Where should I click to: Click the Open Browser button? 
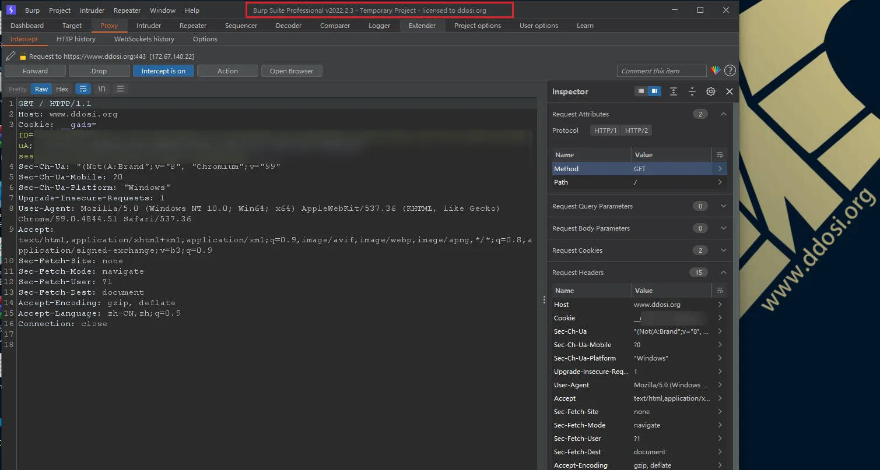[292, 71]
